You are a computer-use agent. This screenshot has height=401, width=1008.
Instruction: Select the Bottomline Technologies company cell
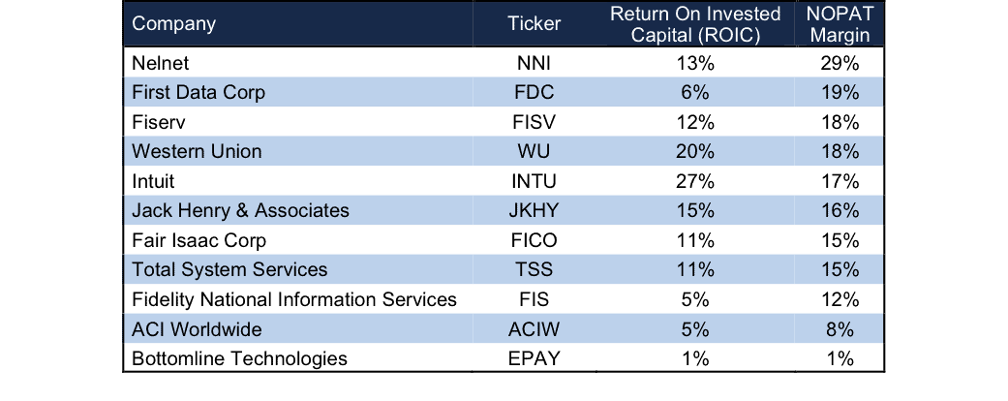point(240,358)
